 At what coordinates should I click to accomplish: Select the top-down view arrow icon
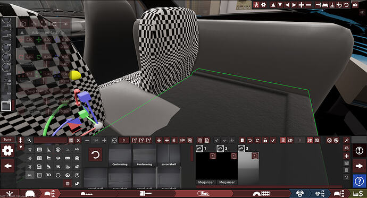coord(332,5)
